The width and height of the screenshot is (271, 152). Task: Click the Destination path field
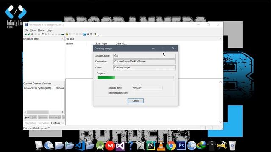[x=144, y=62]
